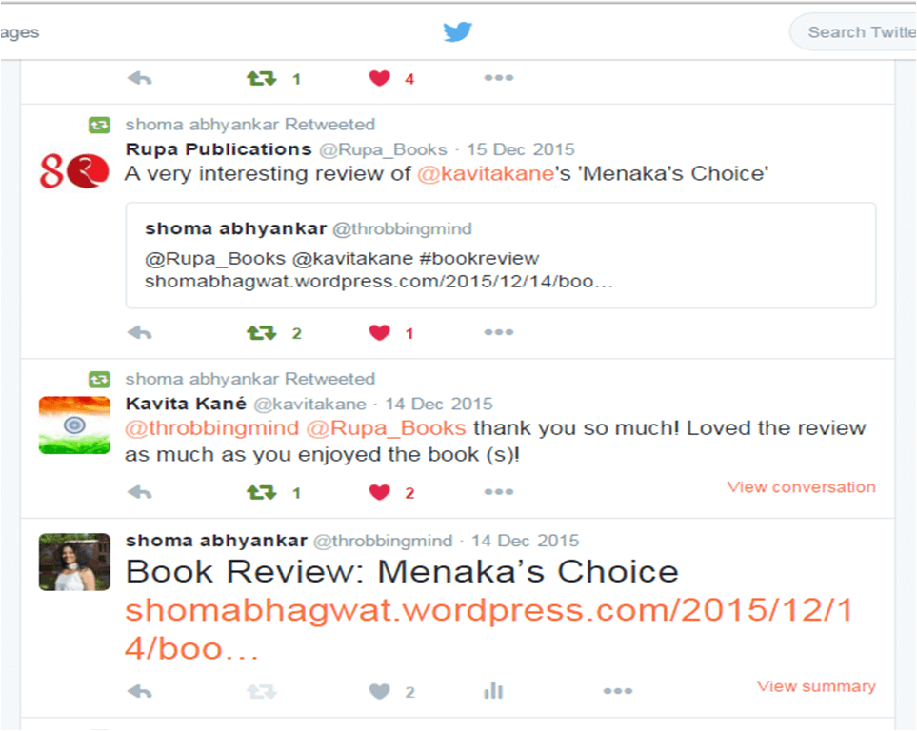Click View conversation link
The width and height of the screenshot is (917, 731).
tap(801, 487)
